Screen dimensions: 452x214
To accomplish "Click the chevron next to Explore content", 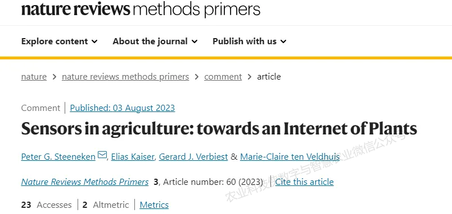I will pos(94,41).
